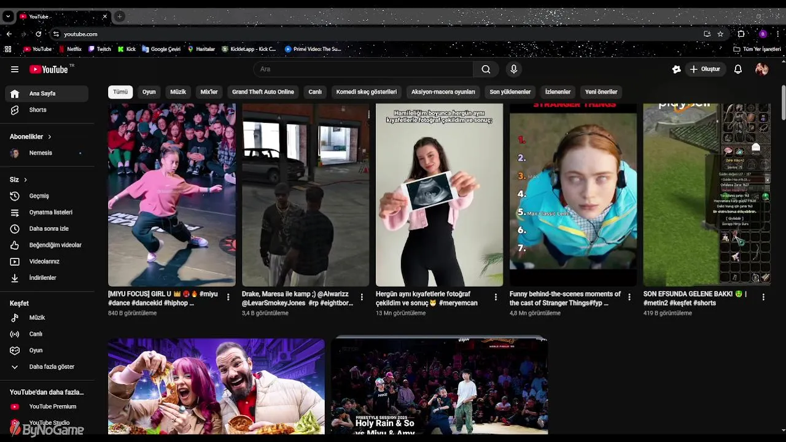Screen dimensions: 786x442
Task: Open the ultrasound photo short thumbnail
Action: pos(439,195)
